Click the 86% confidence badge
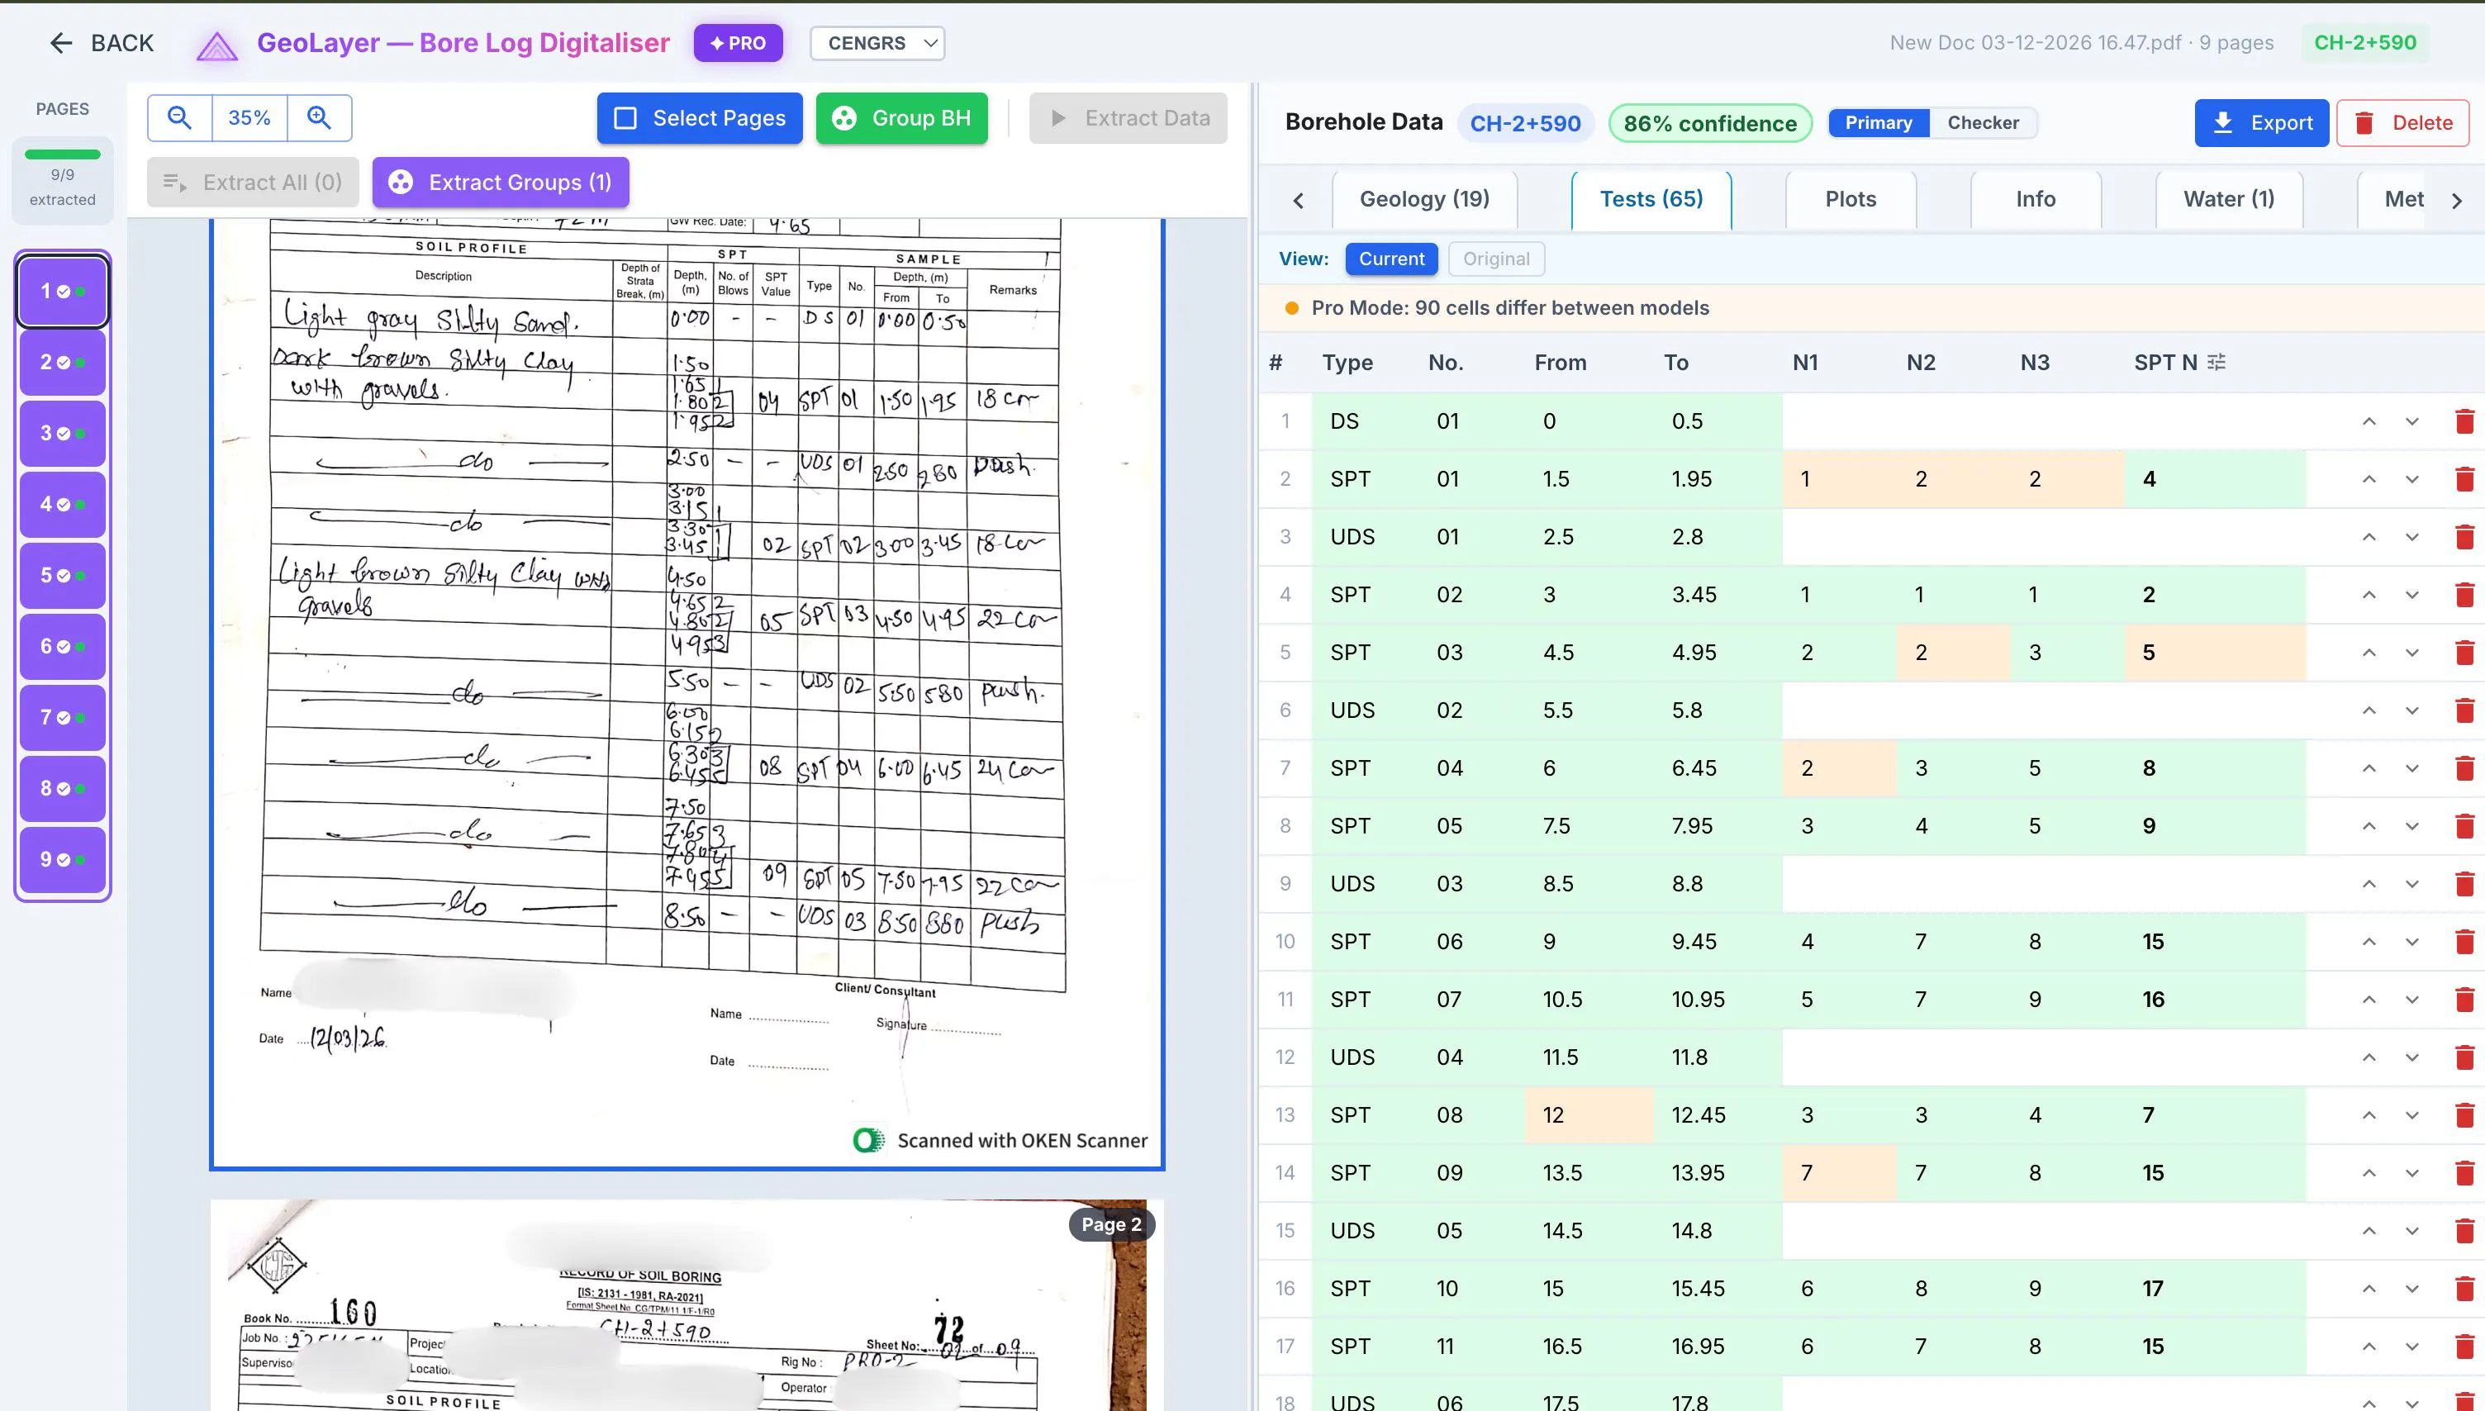The width and height of the screenshot is (2485, 1411). (1710, 123)
